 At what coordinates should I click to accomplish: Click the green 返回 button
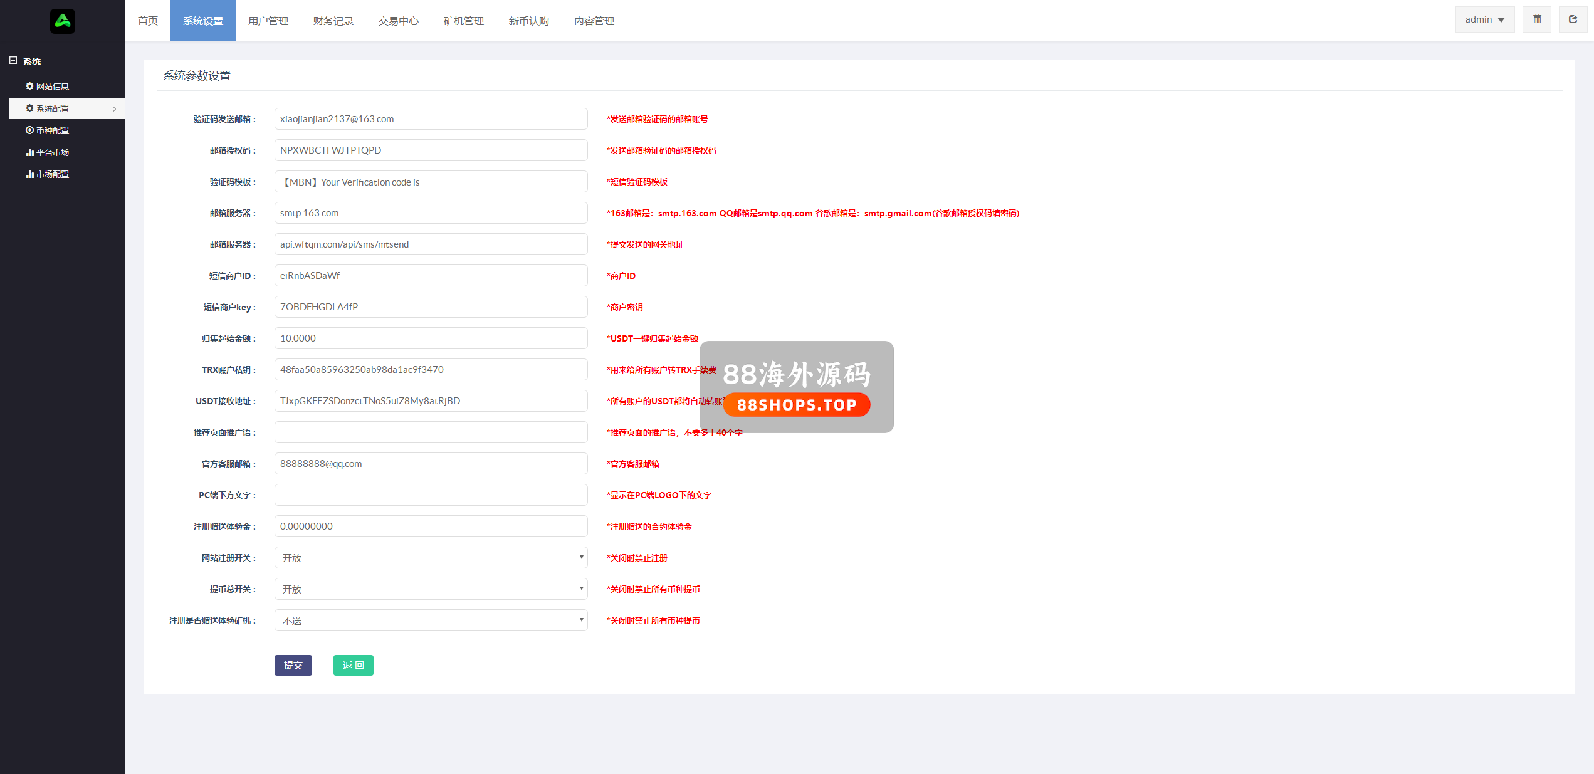tap(353, 665)
